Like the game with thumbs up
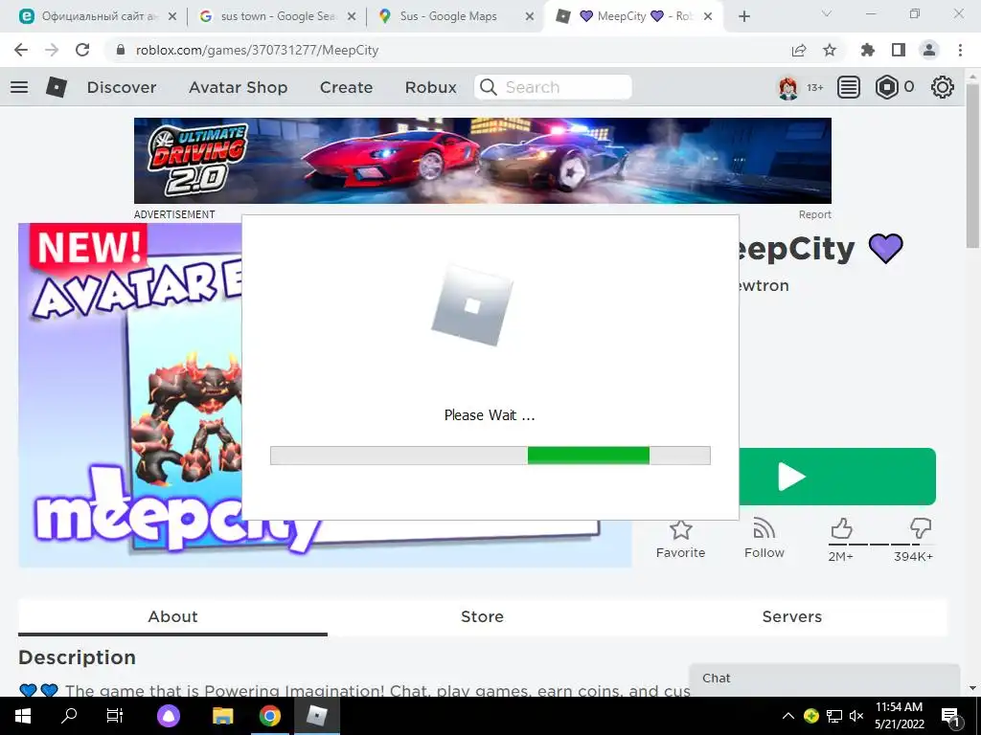Screen dimensions: 981x735 (841, 528)
